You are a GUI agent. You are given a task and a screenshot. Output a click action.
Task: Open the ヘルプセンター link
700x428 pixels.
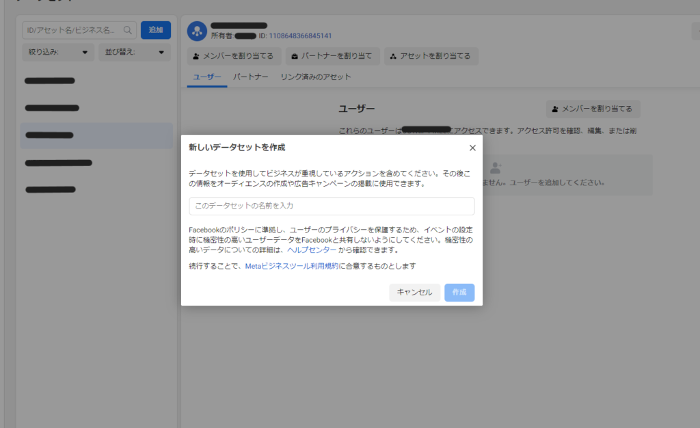[312, 250]
